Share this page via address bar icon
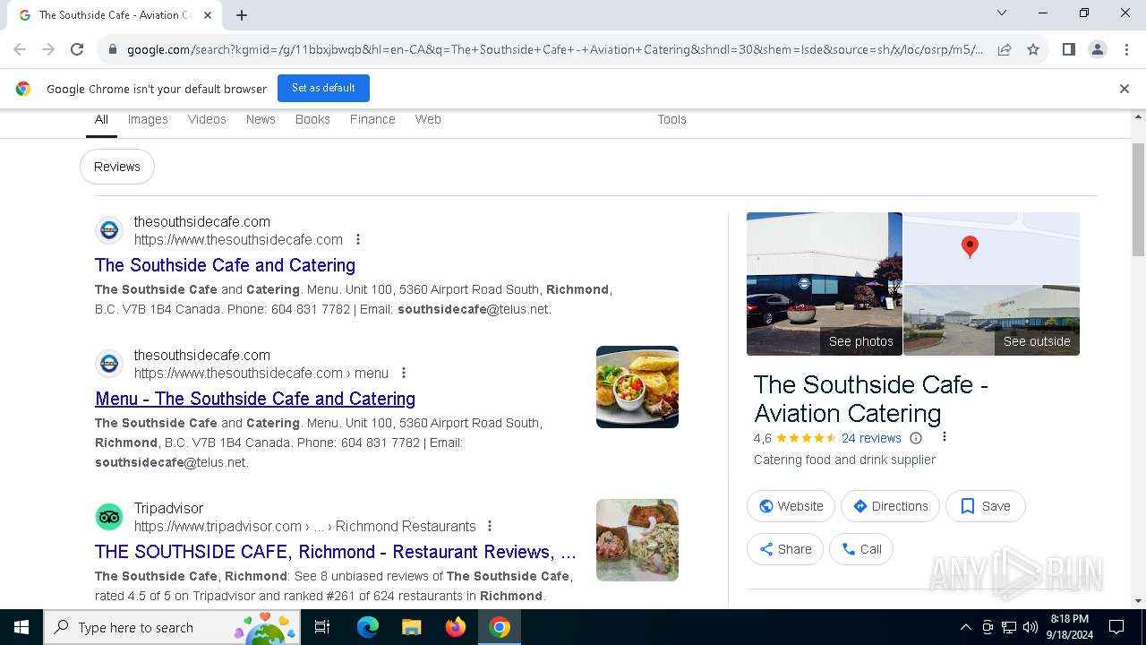This screenshot has width=1146, height=645. [x=1005, y=50]
